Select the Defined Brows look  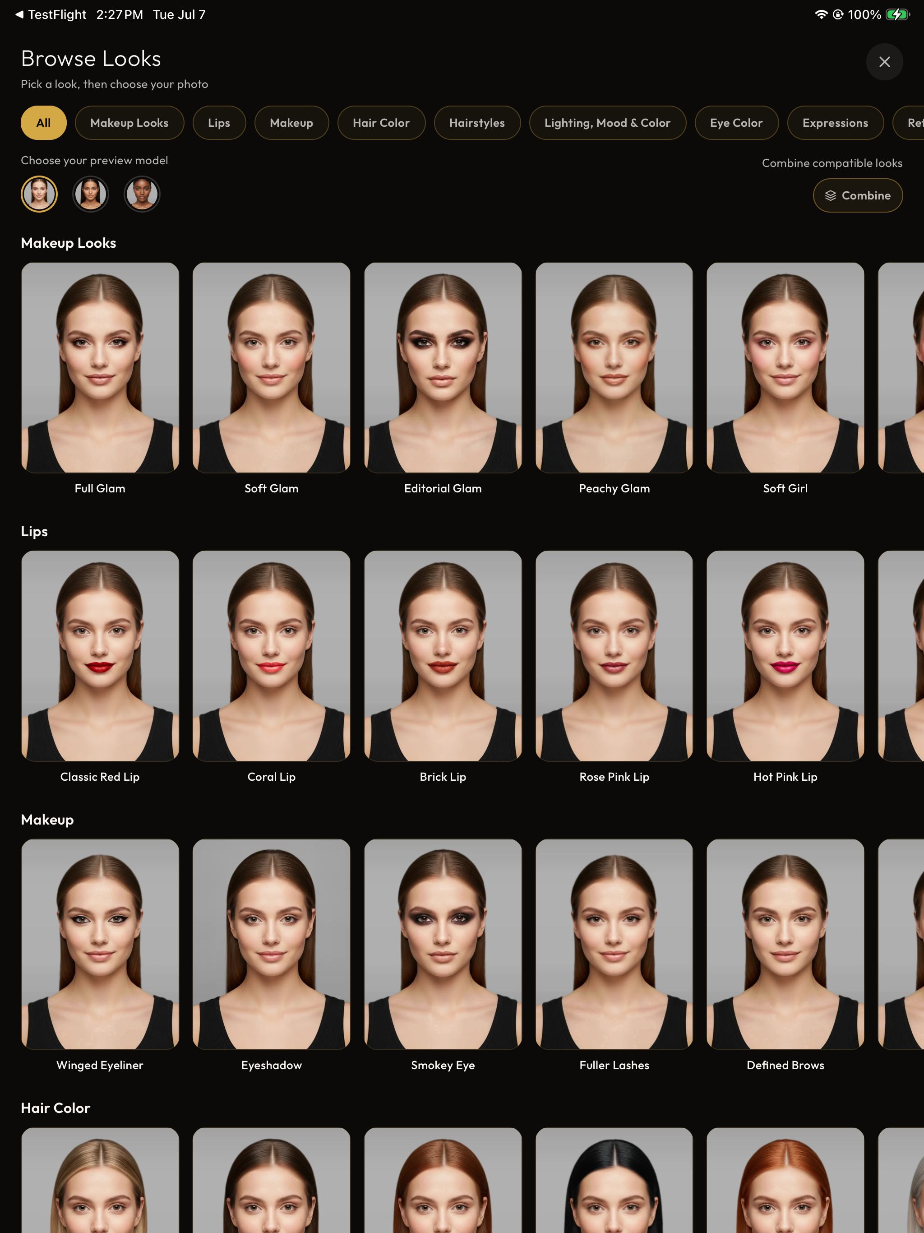click(785, 944)
